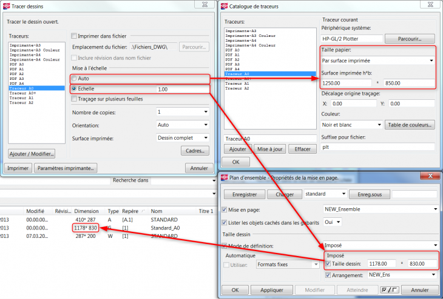
Task: Click the Appliquer button
Action: pyautogui.click(x=272, y=290)
